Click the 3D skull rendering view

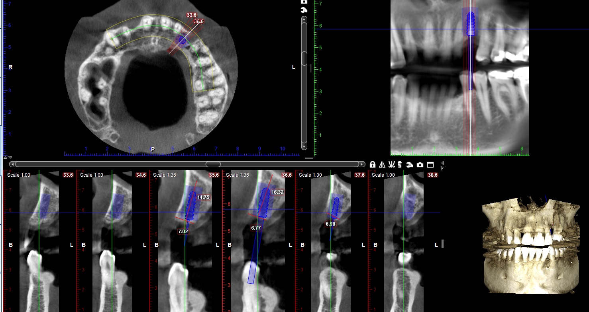530,245
